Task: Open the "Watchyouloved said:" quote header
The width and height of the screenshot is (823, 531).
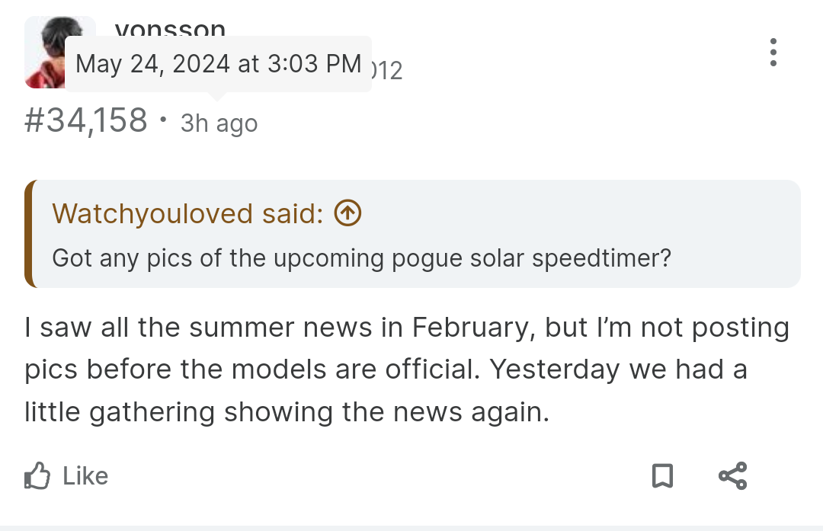Action: 207,213
